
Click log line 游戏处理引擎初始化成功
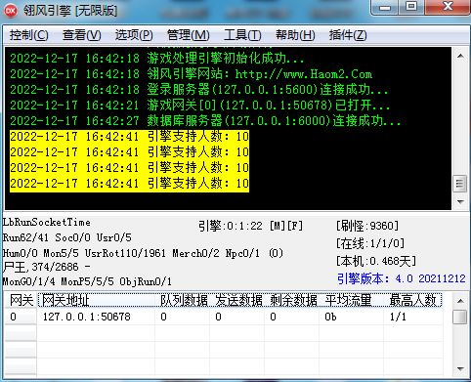[x=156, y=59]
